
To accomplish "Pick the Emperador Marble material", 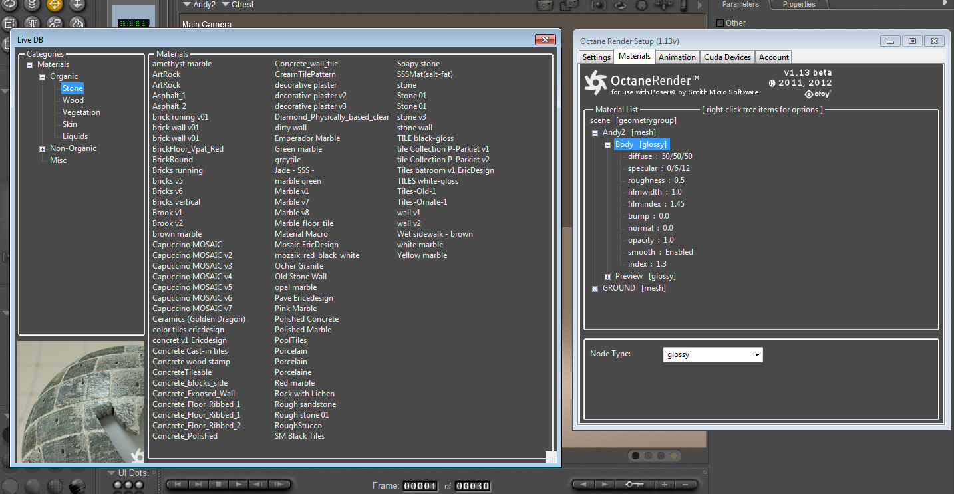I will (307, 138).
